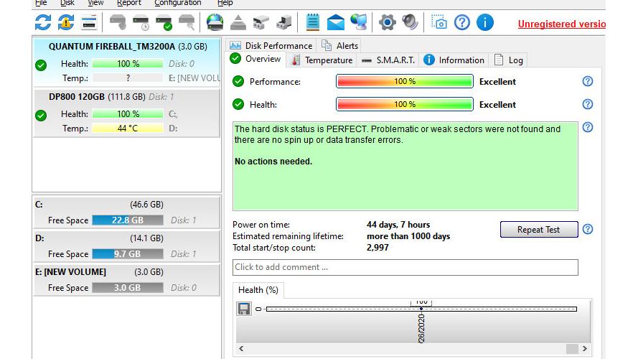The width and height of the screenshot is (638, 359).
Task: Switch to the Alerts tab
Action: tap(340, 45)
